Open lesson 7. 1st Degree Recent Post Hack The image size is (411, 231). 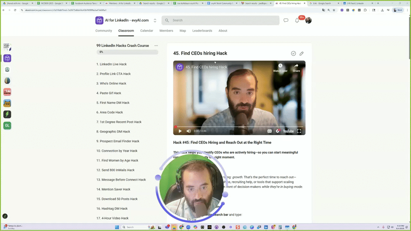[x=119, y=122]
